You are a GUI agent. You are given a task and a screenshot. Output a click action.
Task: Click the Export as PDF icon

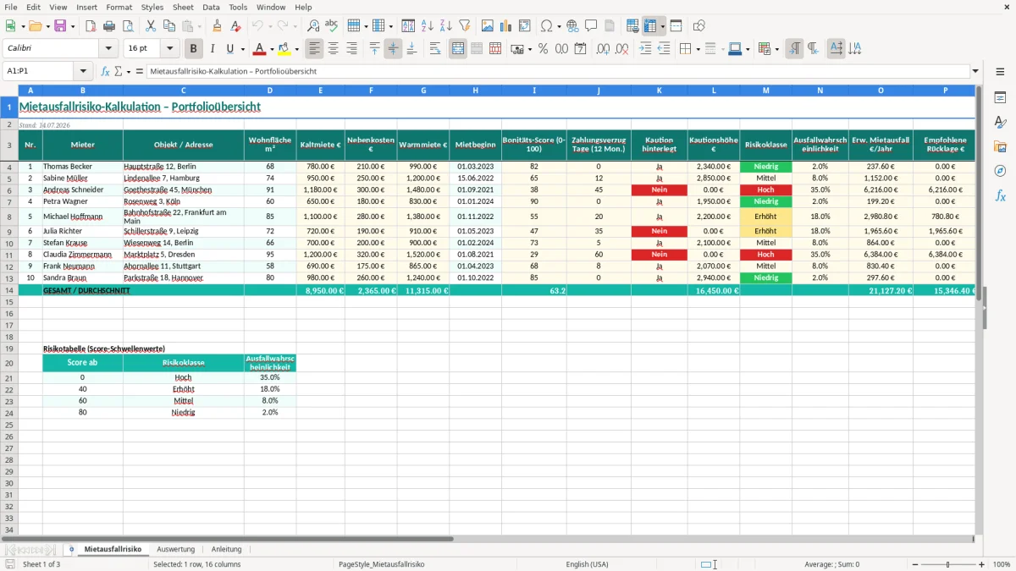tap(91, 26)
